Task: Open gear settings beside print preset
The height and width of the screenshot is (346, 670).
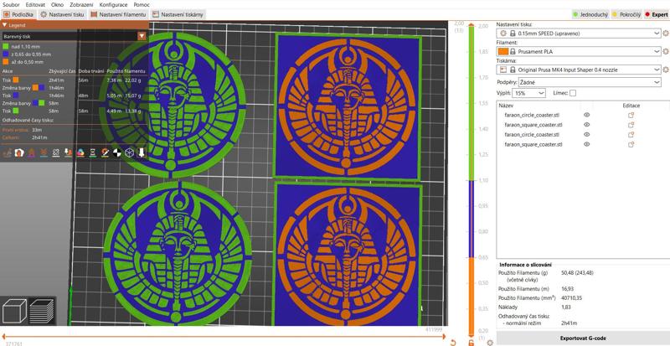Action: coord(665,33)
